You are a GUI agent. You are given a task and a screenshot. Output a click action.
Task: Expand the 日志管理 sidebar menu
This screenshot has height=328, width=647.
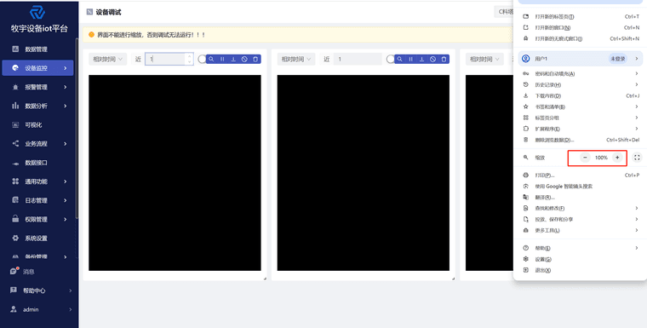[x=38, y=201]
